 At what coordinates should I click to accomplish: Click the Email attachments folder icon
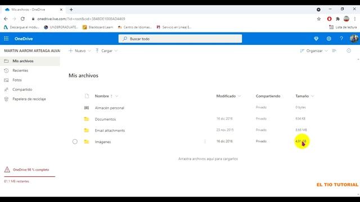(x=86, y=130)
